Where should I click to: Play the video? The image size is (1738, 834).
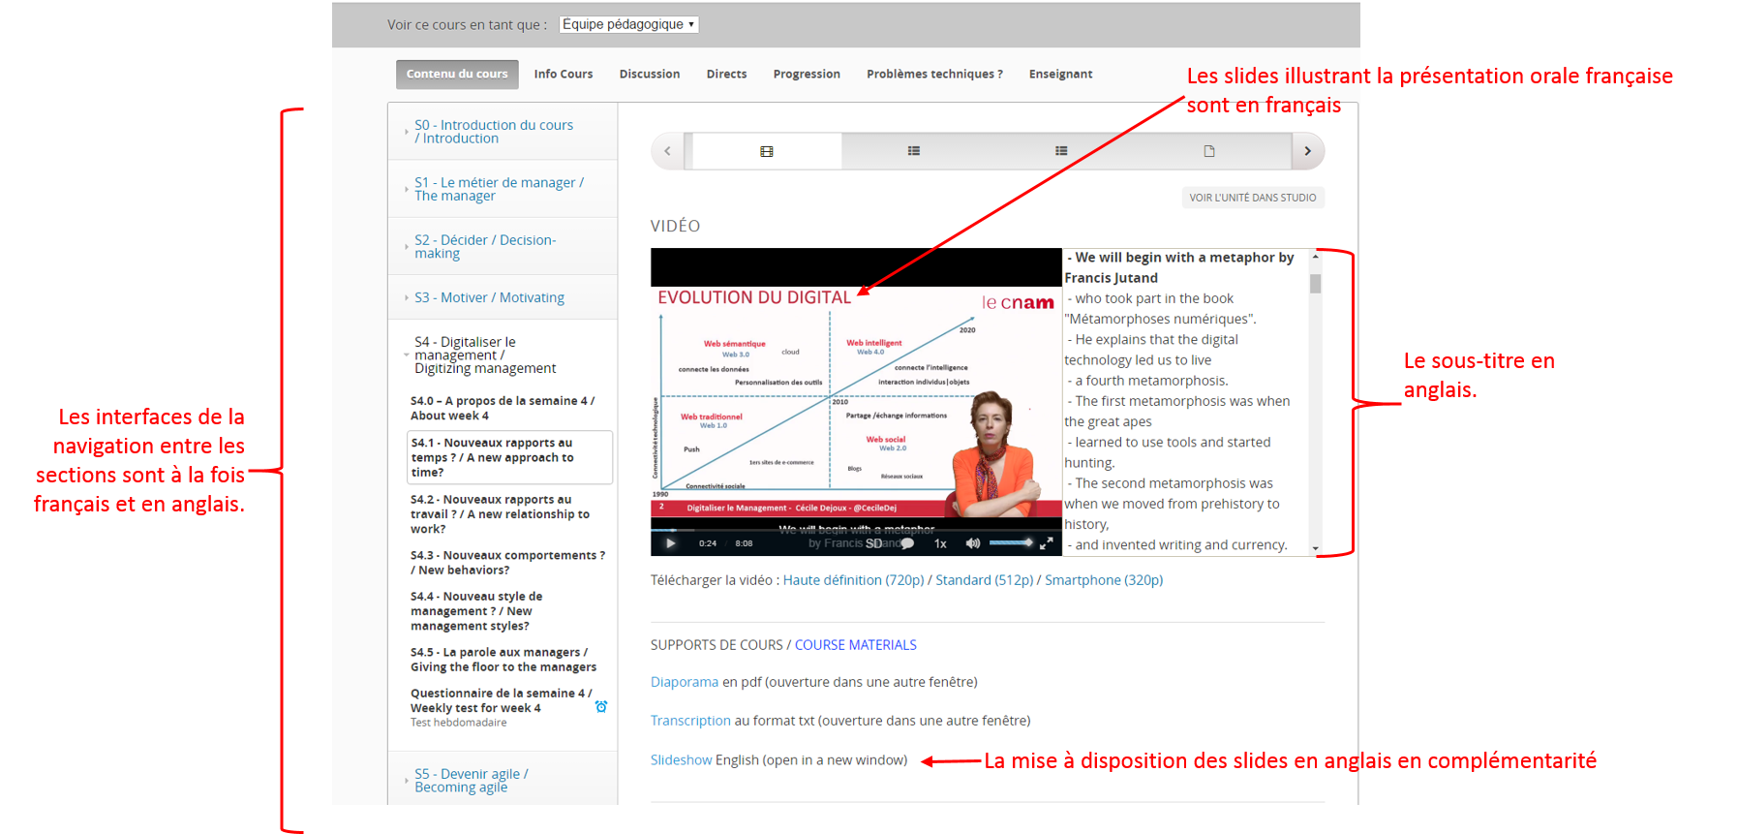tap(670, 543)
